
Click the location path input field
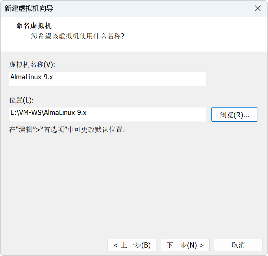[x=108, y=115]
